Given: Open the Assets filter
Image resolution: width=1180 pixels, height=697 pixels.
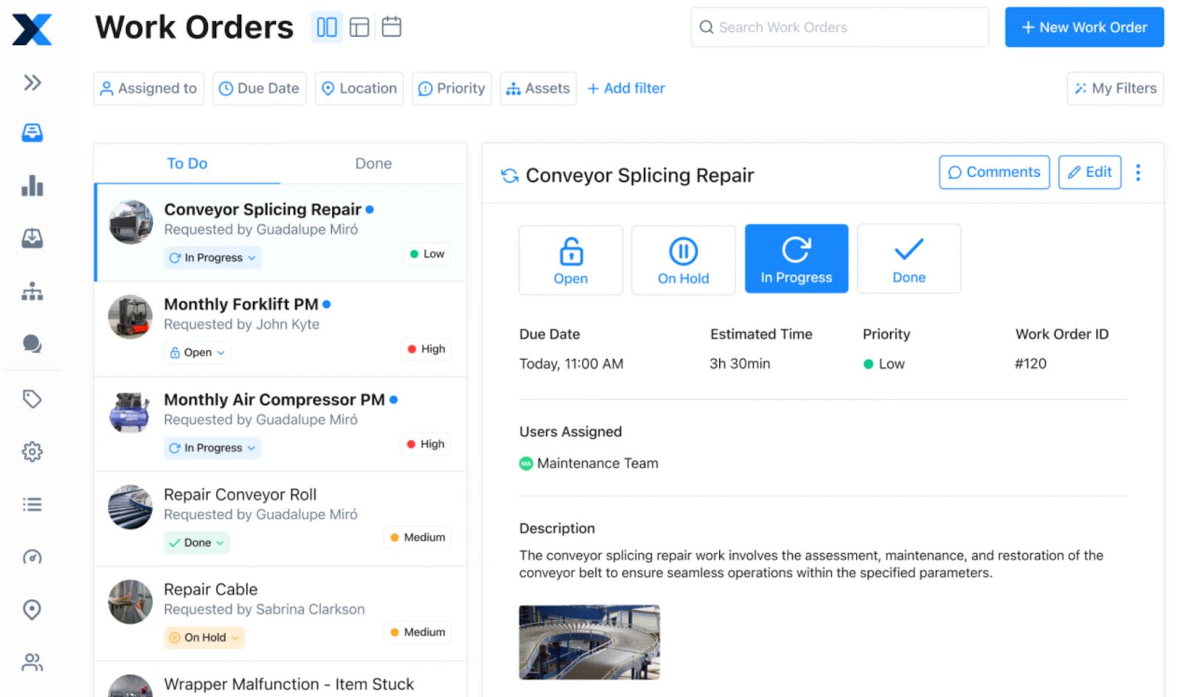Looking at the screenshot, I should pyautogui.click(x=538, y=89).
